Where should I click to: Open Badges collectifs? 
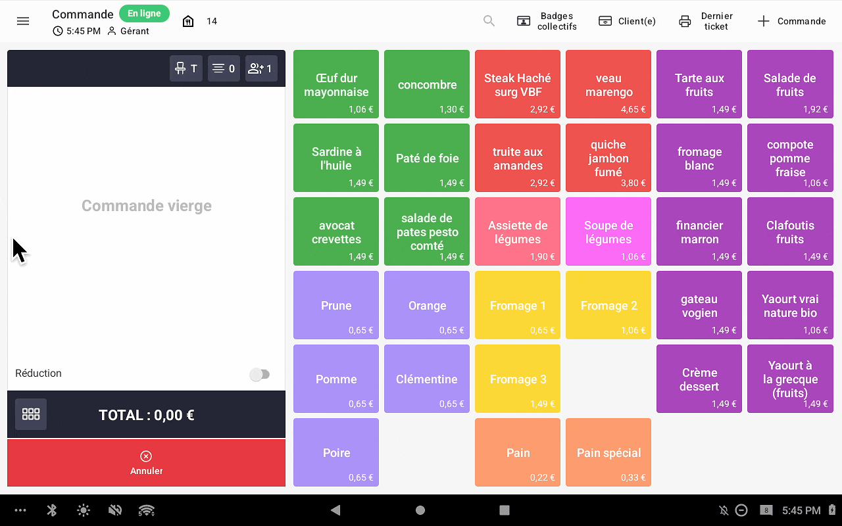pos(547,21)
